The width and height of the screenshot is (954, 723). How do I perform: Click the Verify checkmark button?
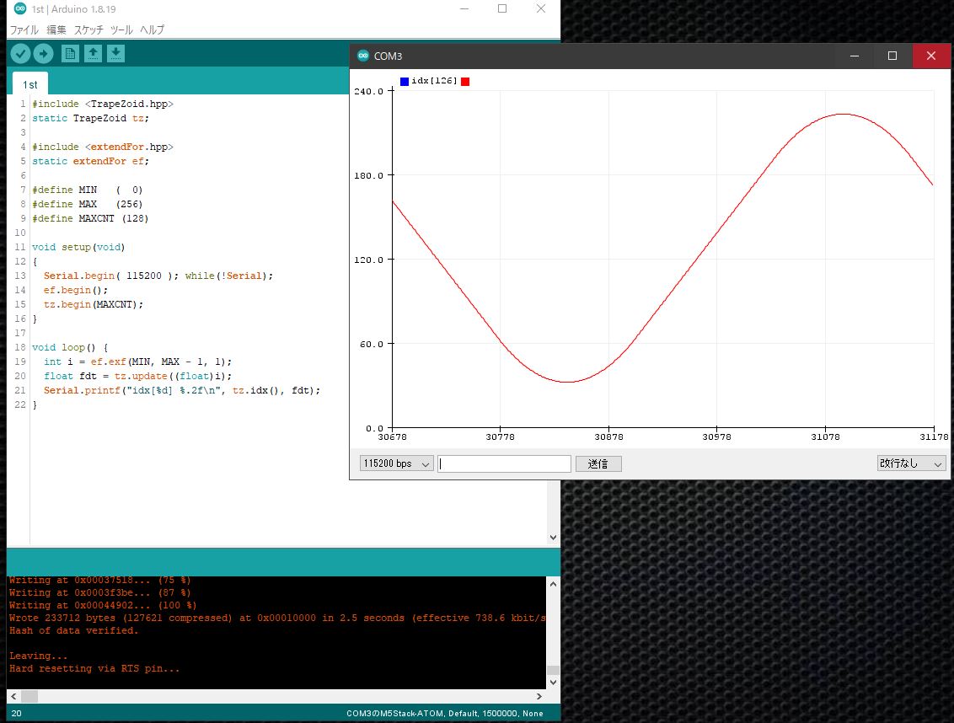click(x=20, y=54)
